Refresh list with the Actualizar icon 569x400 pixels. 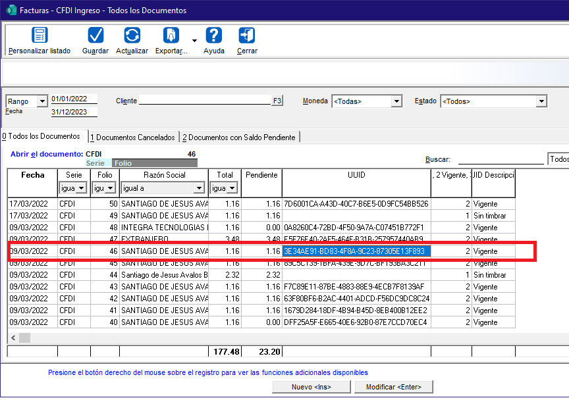click(x=132, y=36)
